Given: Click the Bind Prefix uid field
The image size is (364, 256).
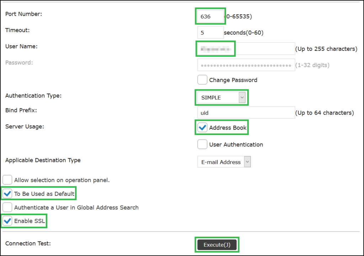Looking at the screenshot, I should [x=245, y=112].
